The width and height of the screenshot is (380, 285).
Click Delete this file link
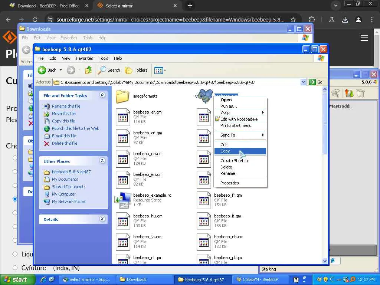pyautogui.click(x=65, y=143)
